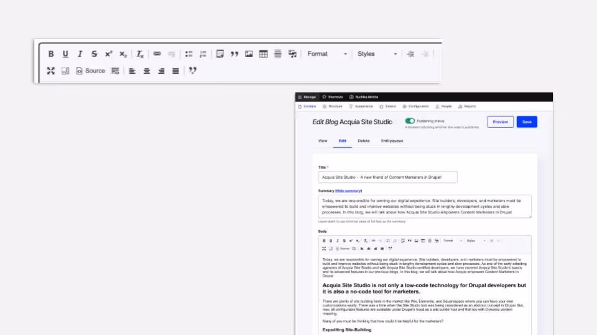Toggle Bold in the small Body editor toolbar
The height and width of the screenshot is (335, 597).
pos(324,241)
